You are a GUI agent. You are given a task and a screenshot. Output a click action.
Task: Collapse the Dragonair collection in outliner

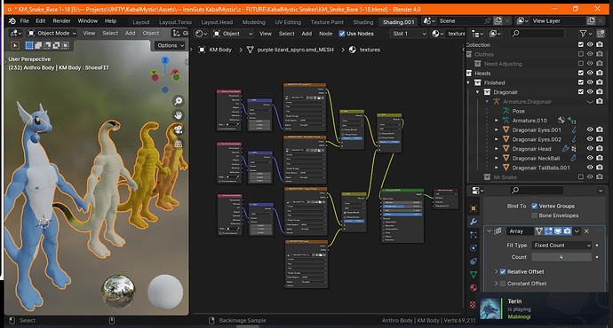tap(477, 92)
